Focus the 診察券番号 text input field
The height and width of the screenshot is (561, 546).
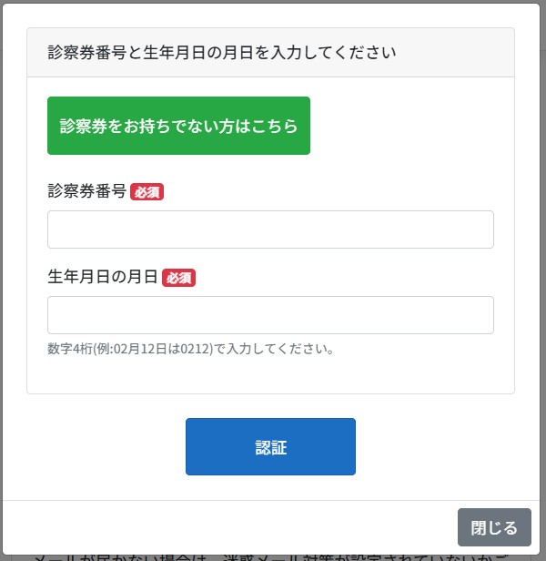tap(270, 229)
